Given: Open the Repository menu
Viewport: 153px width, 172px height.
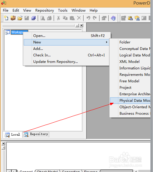Looking at the screenshot, I should 45,10.
